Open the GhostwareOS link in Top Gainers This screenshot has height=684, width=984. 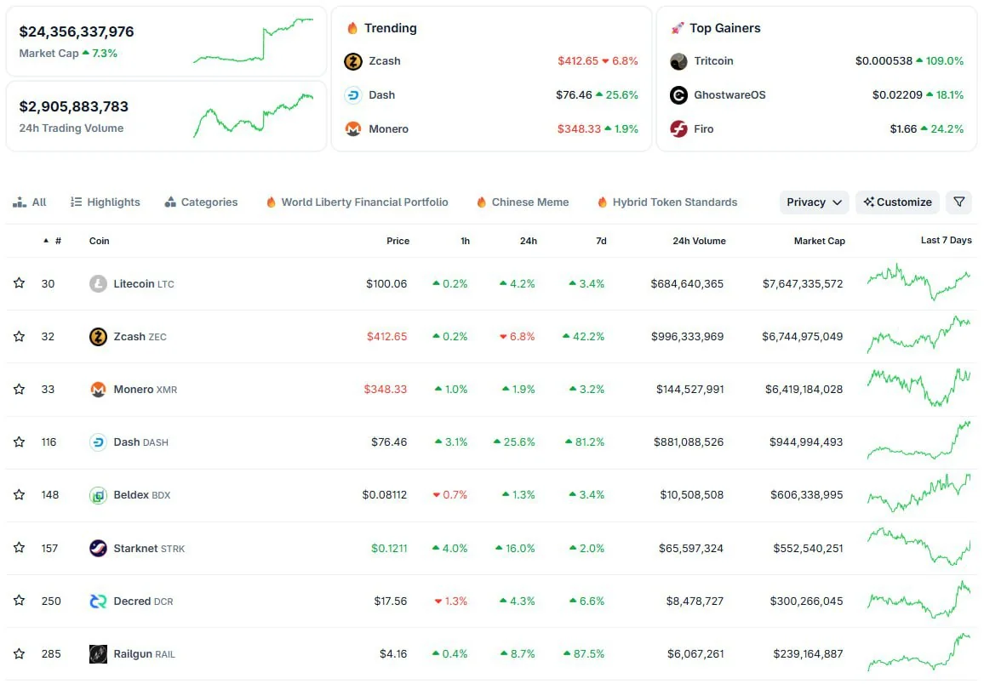(729, 95)
